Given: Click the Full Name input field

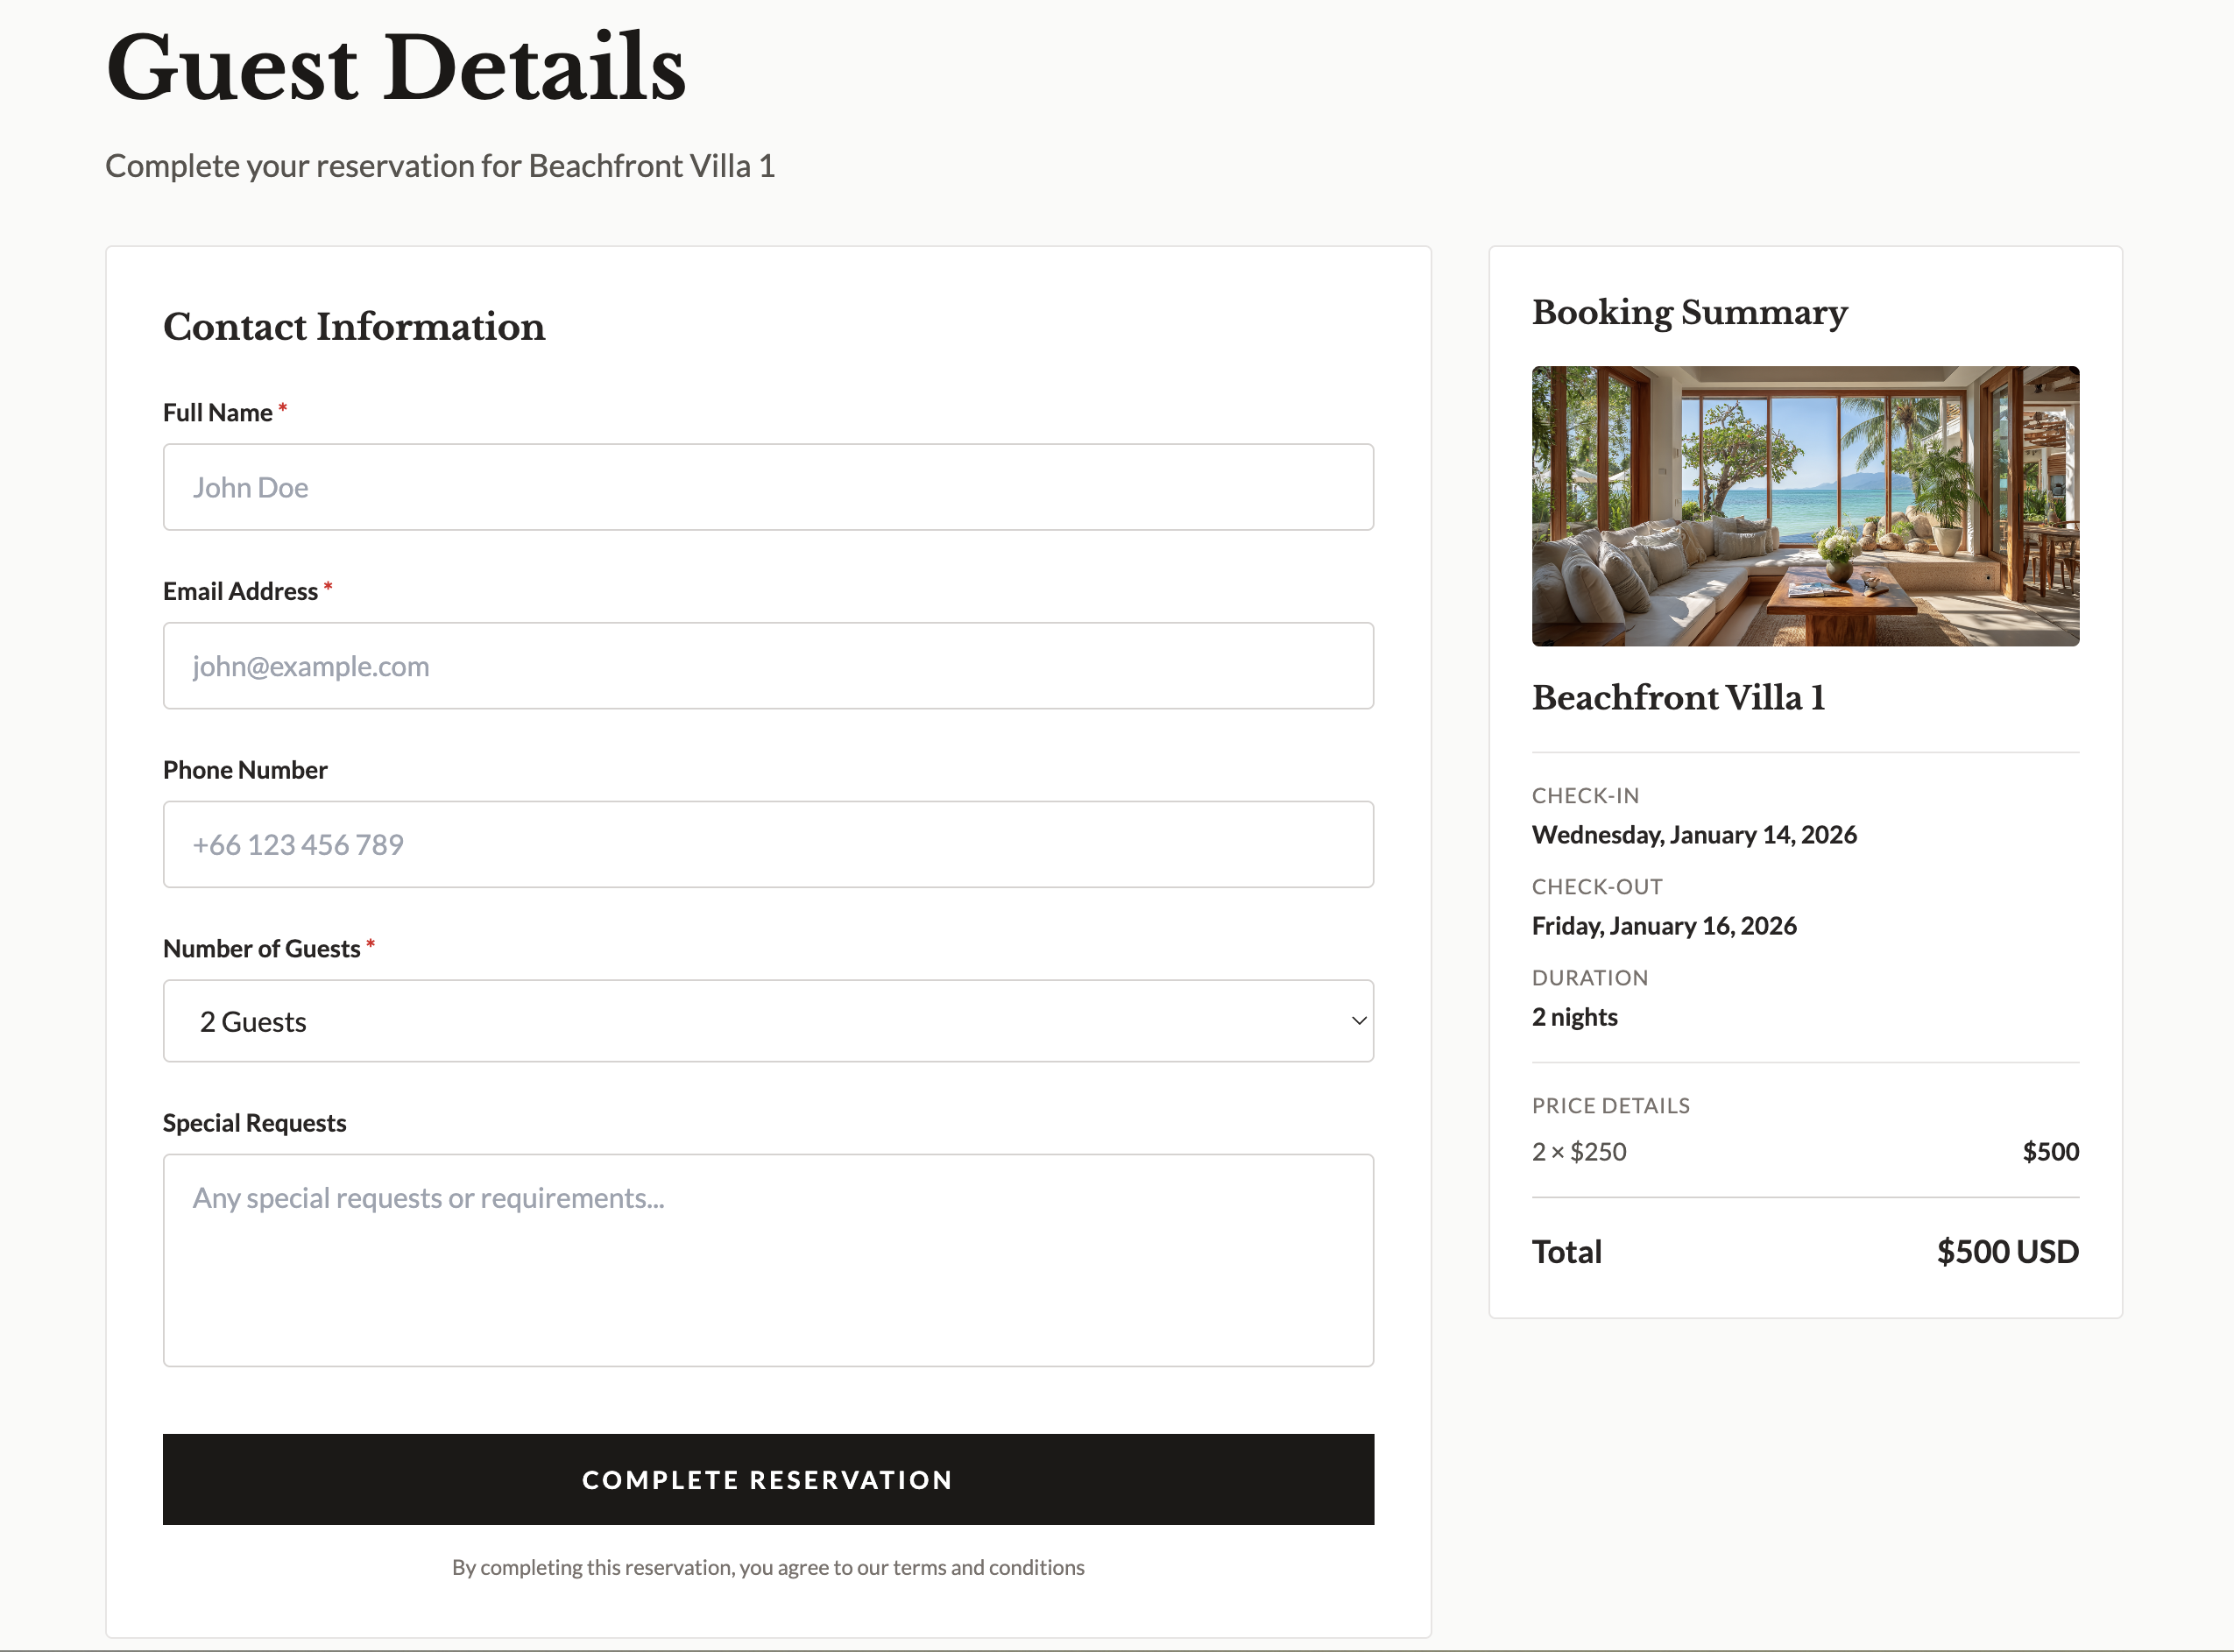Looking at the screenshot, I should tap(768, 487).
